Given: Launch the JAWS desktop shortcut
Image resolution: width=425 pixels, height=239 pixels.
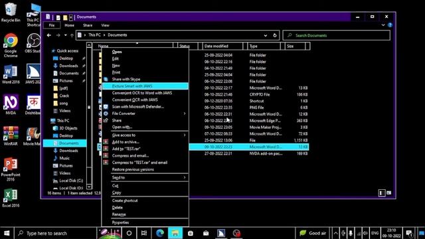Looking at the screenshot, I should click(33, 74).
